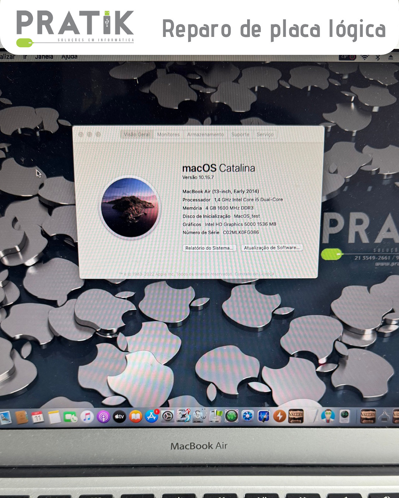Launch the Valley benchmark app icon
This screenshot has height=498, width=399.
coord(296,416)
